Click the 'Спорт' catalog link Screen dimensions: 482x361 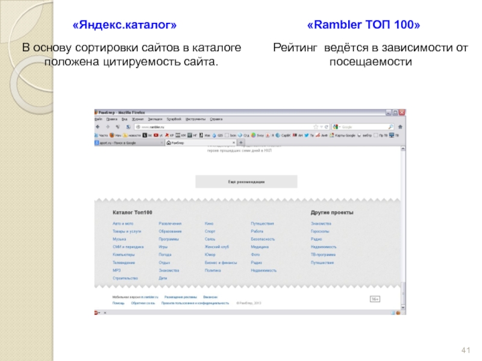(x=210, y=231)
